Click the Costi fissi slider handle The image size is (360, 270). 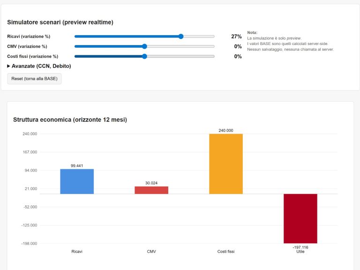click(x=144, y=56)
